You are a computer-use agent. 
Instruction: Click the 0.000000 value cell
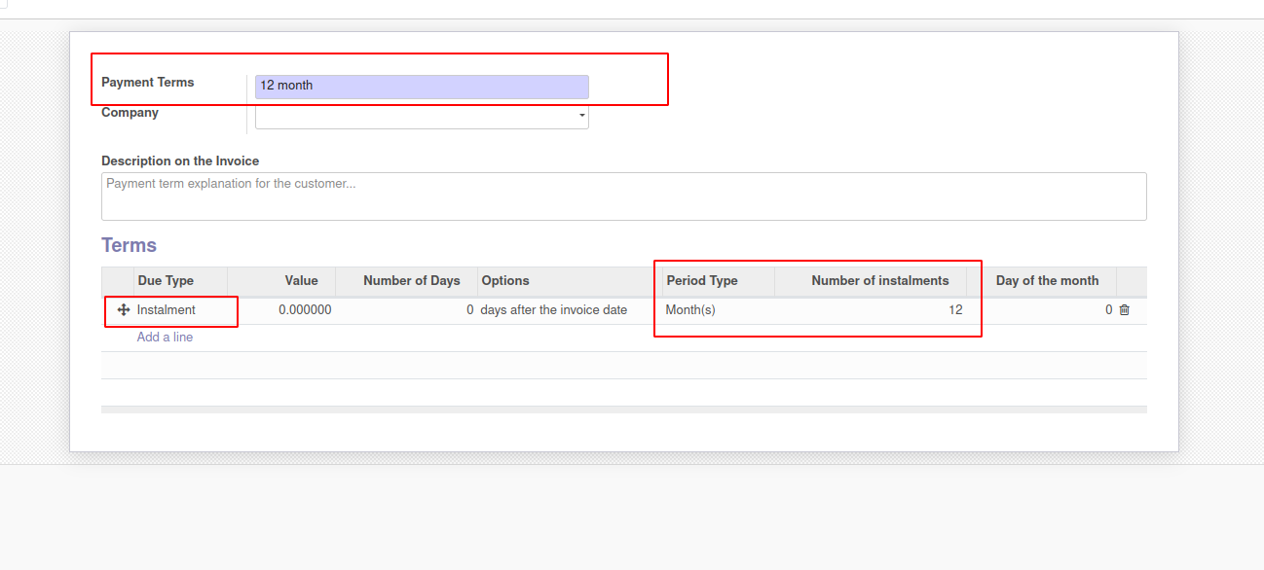pos(281,310)
